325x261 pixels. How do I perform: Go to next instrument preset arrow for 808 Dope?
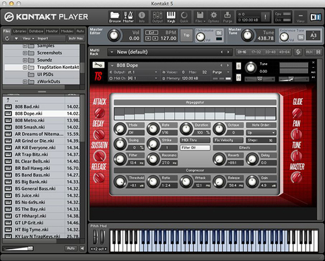click(227, 65)
